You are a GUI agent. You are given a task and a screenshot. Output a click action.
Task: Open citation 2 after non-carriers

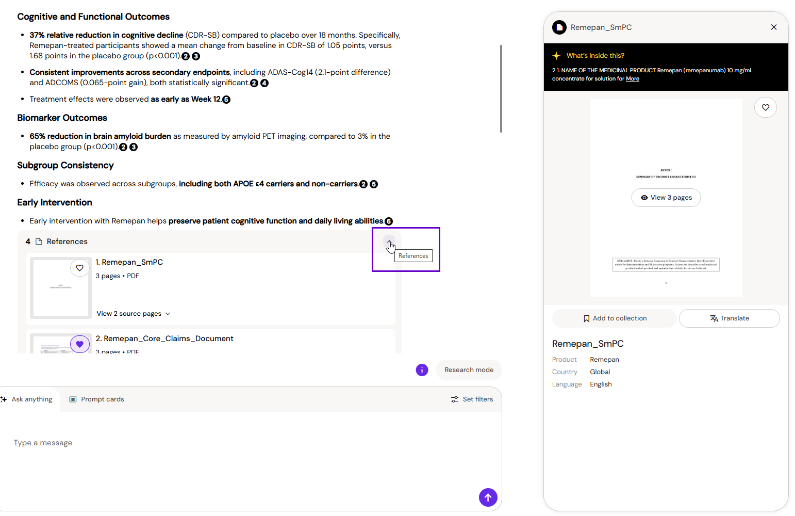coord(363,184)
